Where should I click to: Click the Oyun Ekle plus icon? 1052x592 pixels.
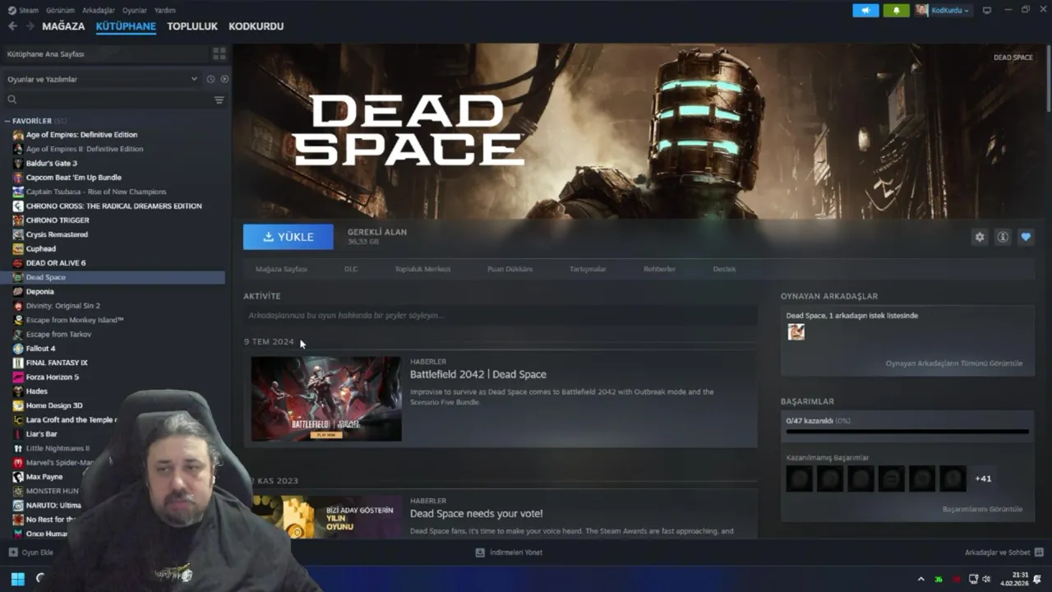click(12, 553)
